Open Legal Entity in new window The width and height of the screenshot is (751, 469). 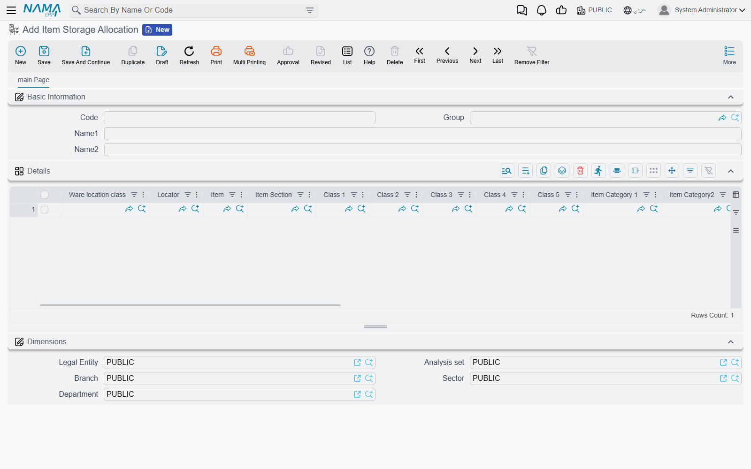coord(357,363)
